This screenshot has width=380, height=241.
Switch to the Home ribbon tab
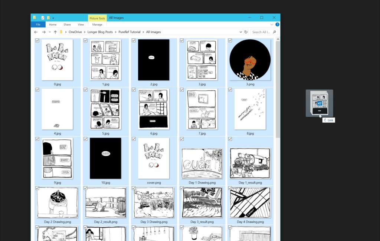pyautogui.click(x=53, y=24)
